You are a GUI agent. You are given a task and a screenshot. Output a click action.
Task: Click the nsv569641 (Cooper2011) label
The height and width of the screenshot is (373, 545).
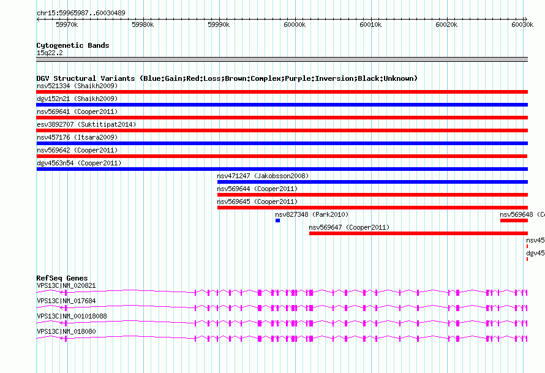click(77, 111)
